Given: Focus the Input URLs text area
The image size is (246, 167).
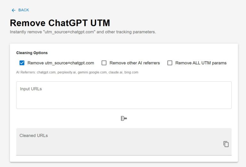Looking at the screenshot, I should 124,98.
